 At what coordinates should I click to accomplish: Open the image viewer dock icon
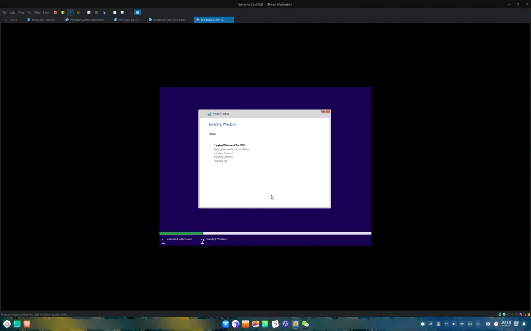(x=255, y=324)
